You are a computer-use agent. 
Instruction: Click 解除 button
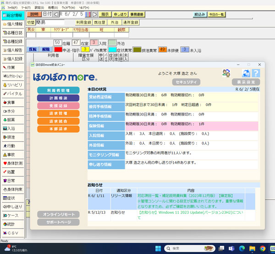click(46, 50)
